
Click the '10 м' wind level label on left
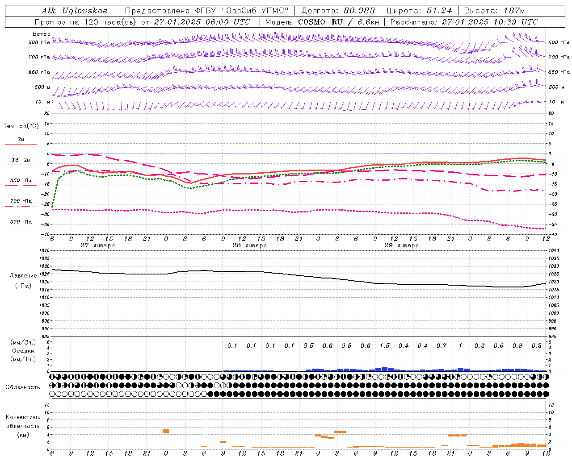coord(42,102)
